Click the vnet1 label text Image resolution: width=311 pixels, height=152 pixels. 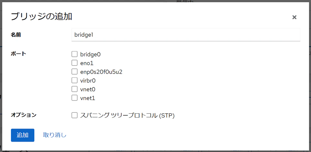88,98
